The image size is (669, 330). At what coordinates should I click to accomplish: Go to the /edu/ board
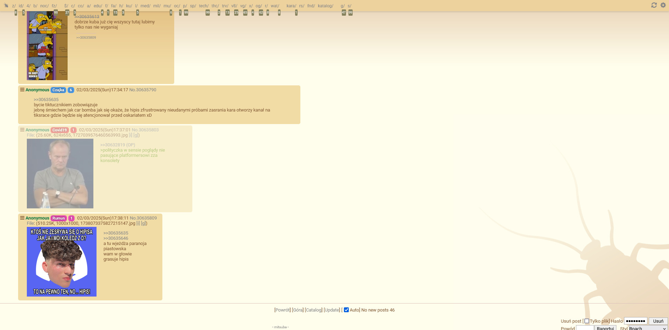98,6
